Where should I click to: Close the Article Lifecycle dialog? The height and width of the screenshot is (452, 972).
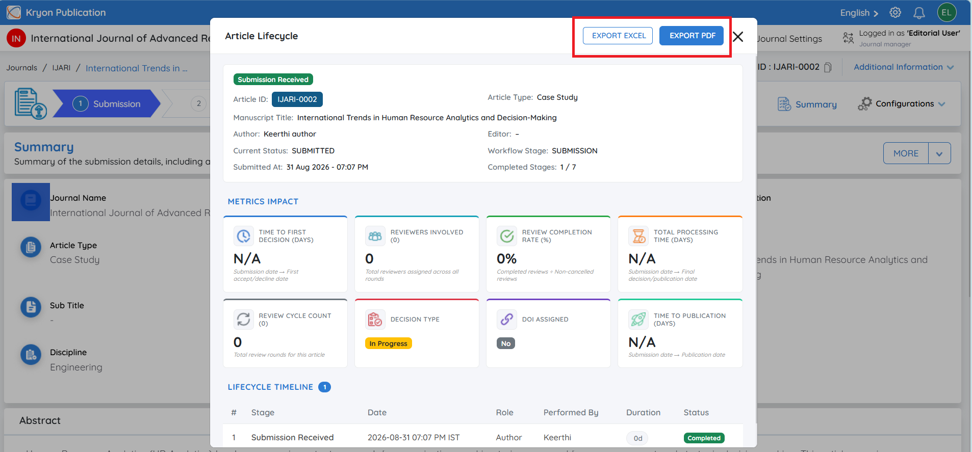[738, 37]
